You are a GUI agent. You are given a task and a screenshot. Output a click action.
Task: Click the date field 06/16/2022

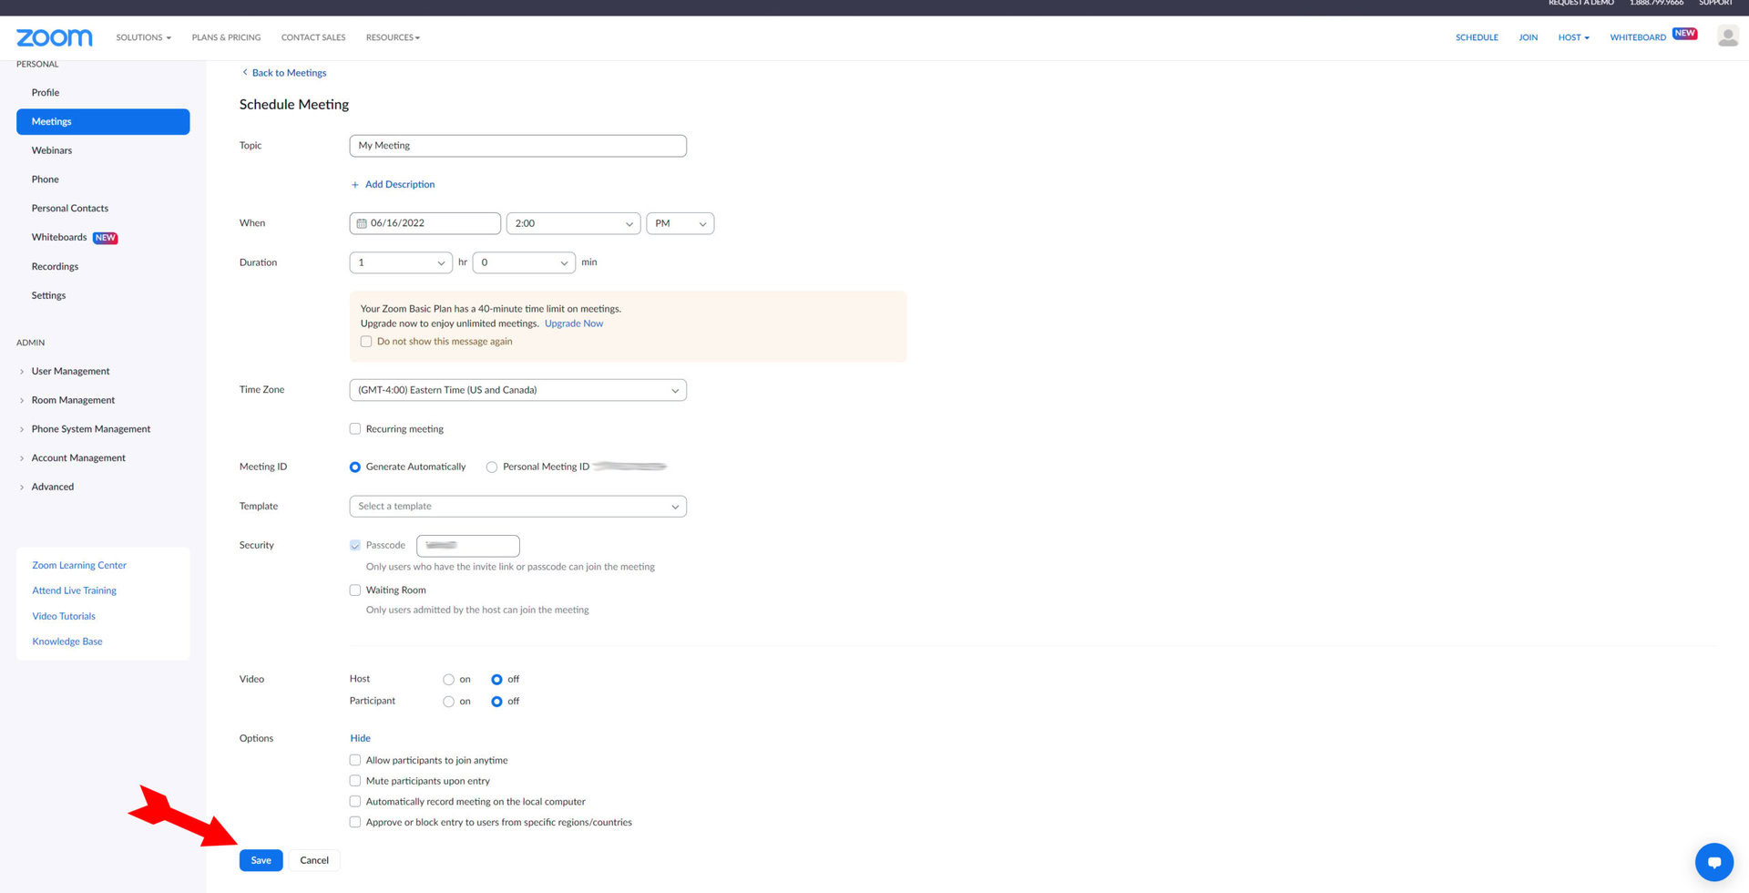[x=424, y=223]
